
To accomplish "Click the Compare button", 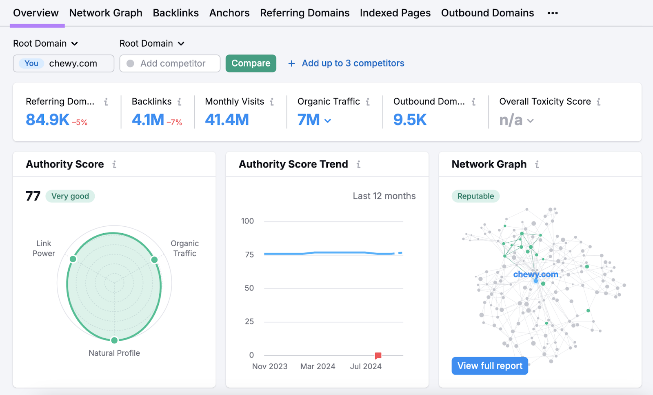I will 251,63.
